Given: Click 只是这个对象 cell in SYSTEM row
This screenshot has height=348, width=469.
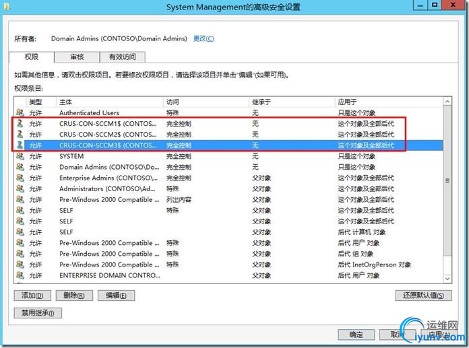Looking at the screenshot, I should click(x=356, y=156).
